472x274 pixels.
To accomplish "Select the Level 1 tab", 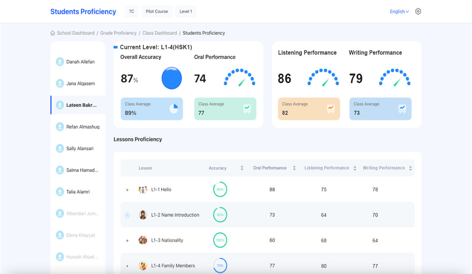I will 186,12.
